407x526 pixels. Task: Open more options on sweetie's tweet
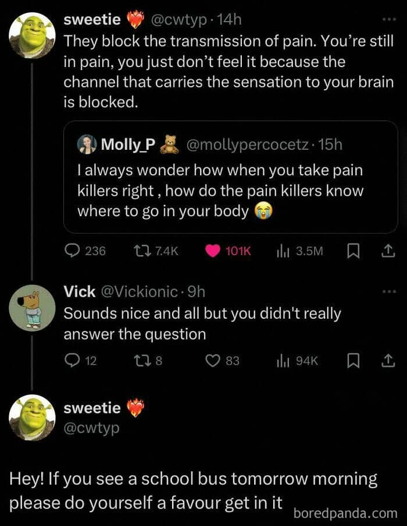388,20
